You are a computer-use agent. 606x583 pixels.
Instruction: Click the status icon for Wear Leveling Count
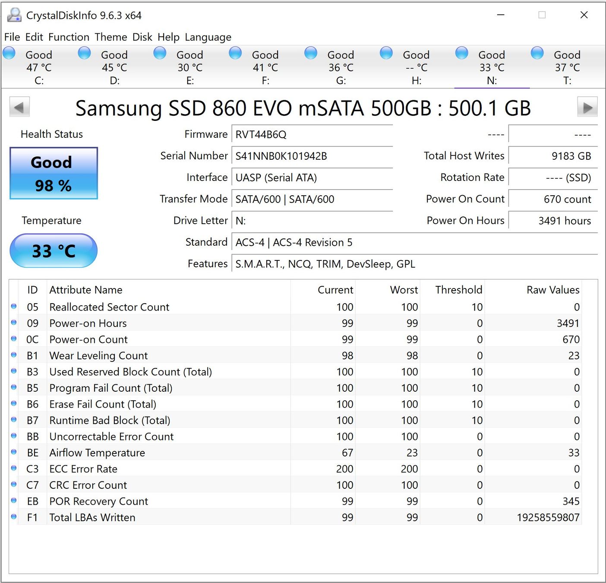click(x=14, y=355)
